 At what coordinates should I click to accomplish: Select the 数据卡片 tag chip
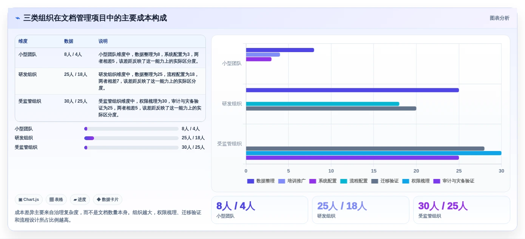[108, 199]
